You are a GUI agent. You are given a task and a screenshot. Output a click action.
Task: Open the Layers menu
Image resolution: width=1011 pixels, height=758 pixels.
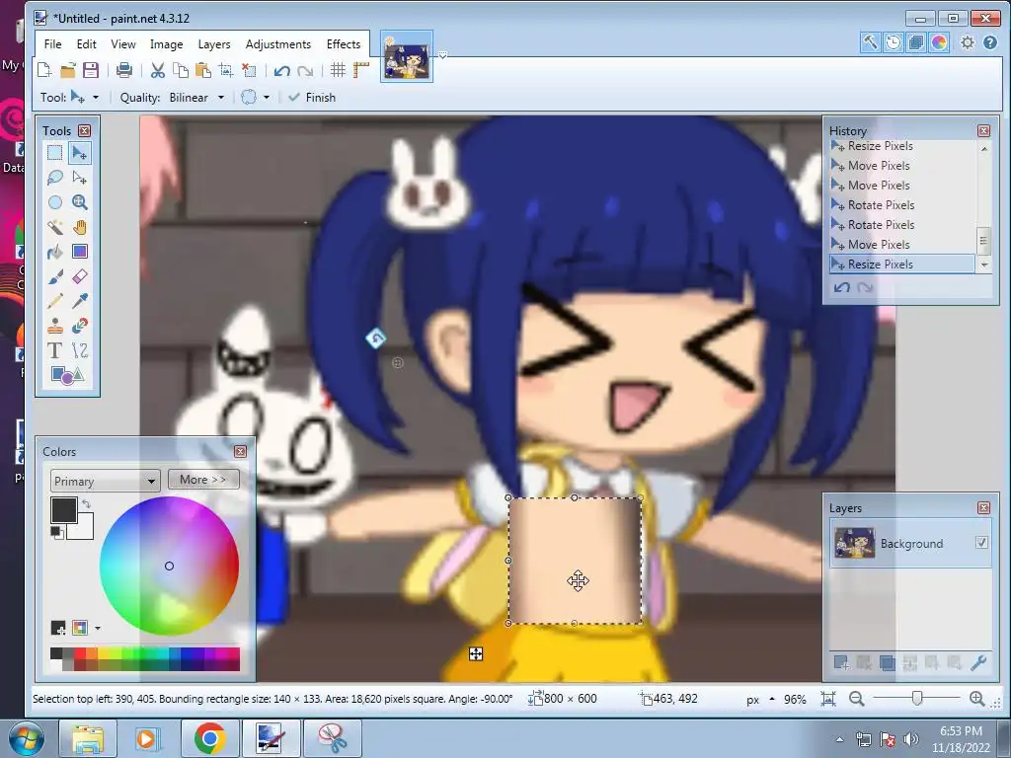214,43
